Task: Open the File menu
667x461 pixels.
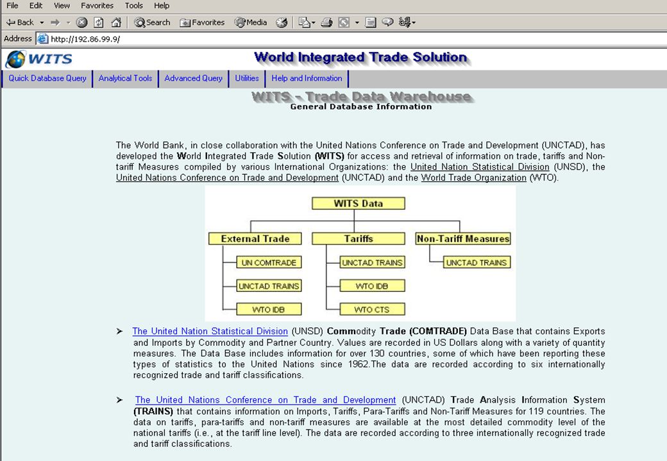Action: click(12, 6)
